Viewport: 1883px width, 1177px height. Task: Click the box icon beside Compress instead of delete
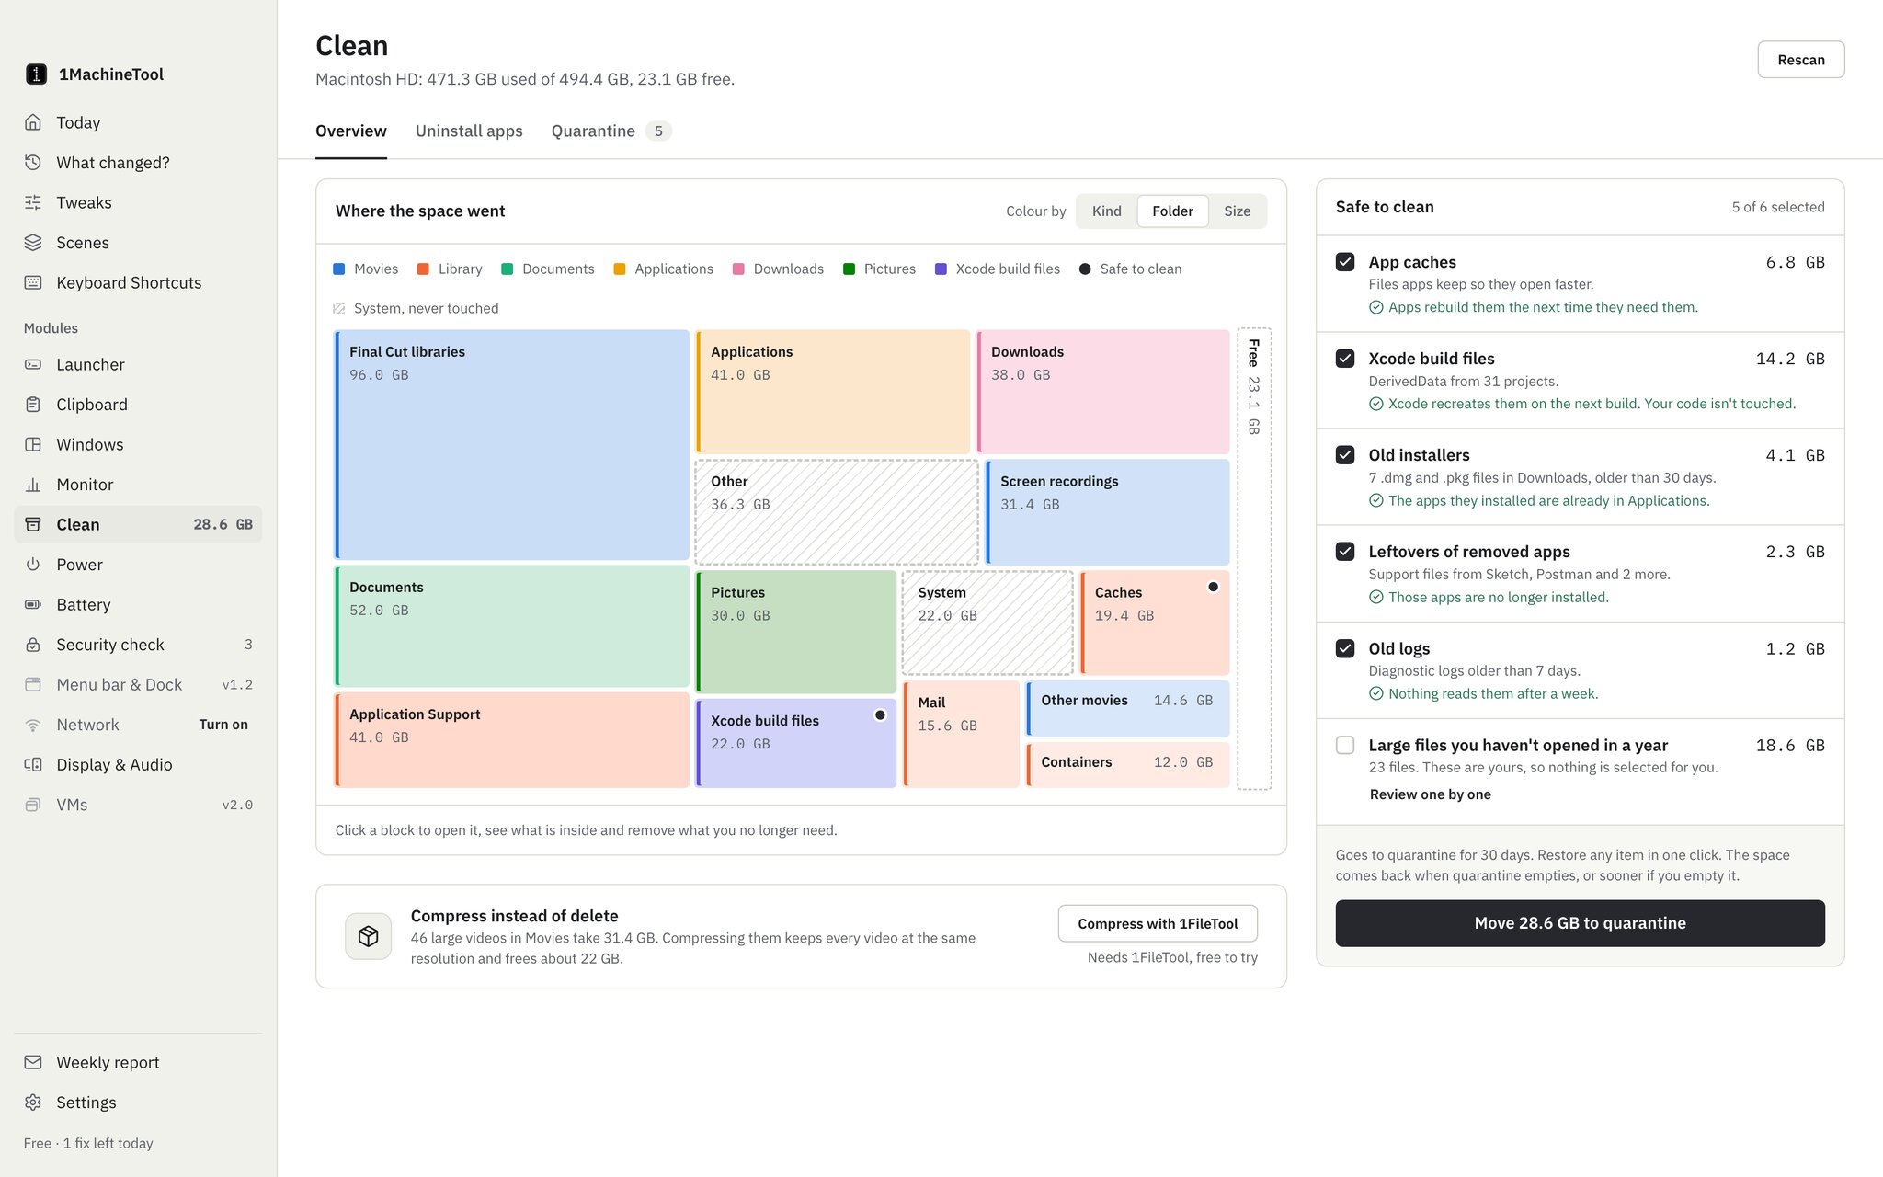369,936
